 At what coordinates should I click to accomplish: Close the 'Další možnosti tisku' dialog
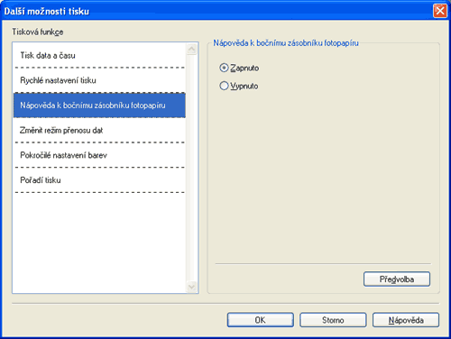440,11
